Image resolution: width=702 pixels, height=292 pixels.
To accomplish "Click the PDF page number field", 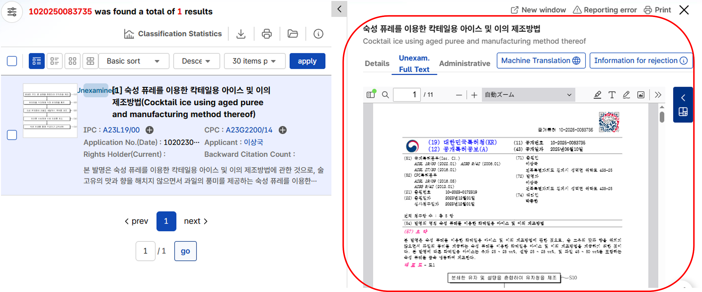I will coord(407,95).
